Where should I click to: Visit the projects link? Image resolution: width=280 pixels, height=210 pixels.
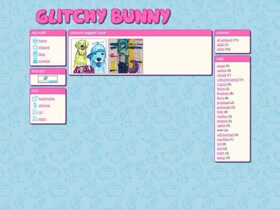[44, 61]
